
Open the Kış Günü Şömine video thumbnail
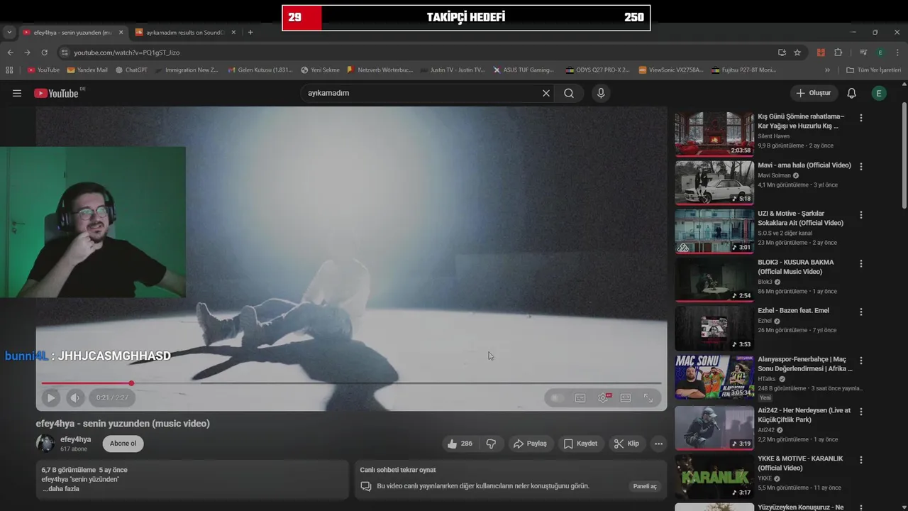tap(714, 133)
